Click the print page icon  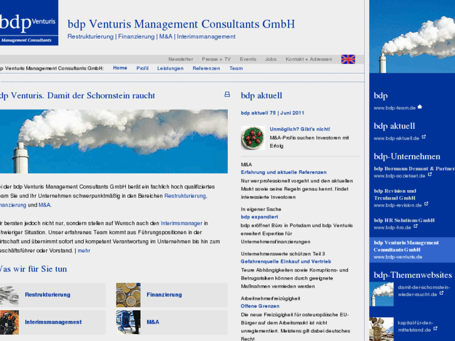tap(227, 94)
